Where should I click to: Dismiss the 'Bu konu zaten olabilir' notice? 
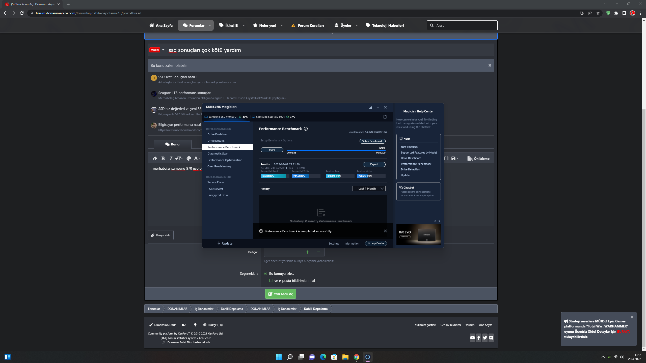(490, 66)
